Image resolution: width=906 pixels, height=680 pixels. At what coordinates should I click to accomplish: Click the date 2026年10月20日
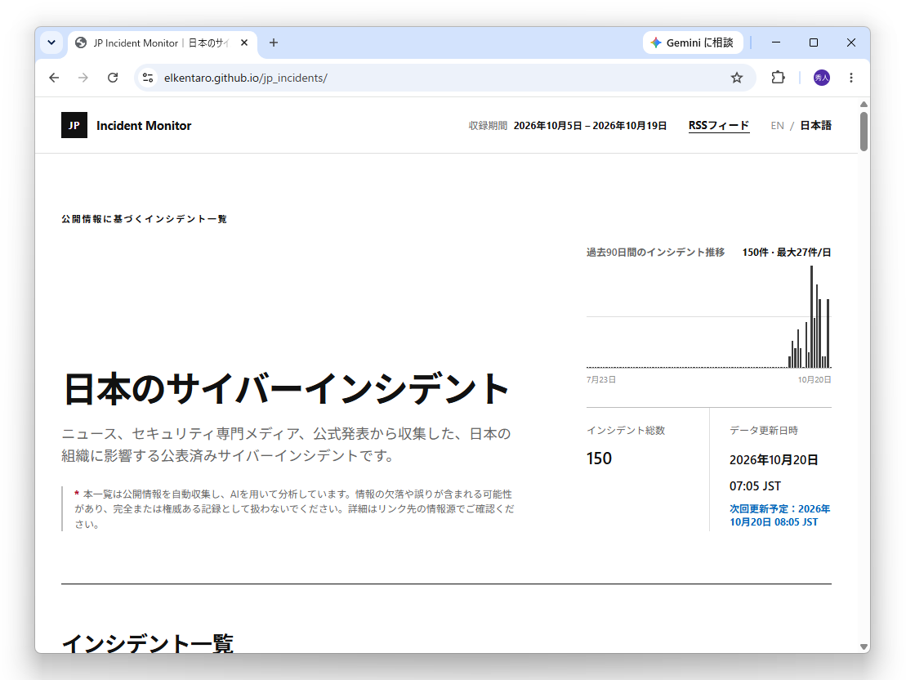coord(774,459)
